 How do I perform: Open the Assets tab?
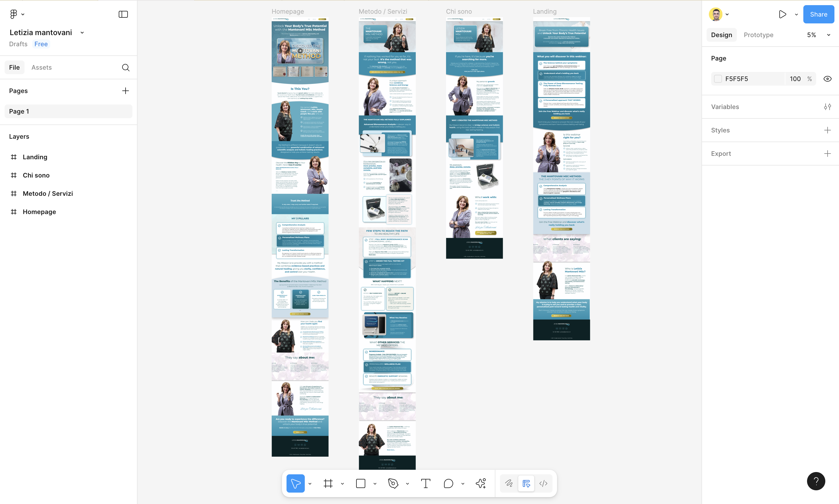pyautogui.click(x=41, y=68)
